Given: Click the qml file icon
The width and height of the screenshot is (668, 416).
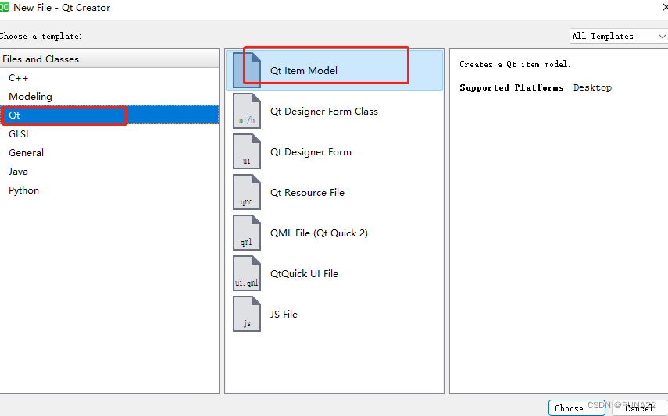Looking at the screenshot, I should (x=247, y=233).
